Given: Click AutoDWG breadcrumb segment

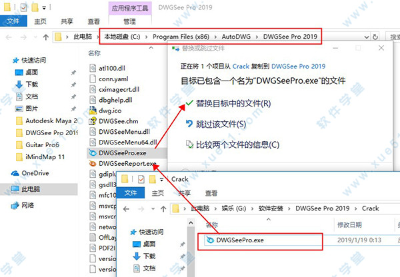Looking at the screenshot, I should click(236, 37).
